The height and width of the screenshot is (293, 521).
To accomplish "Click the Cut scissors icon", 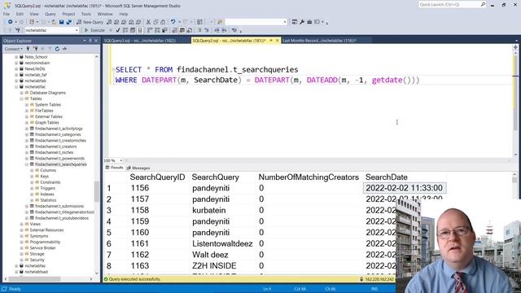I will [x=148, y=22].
